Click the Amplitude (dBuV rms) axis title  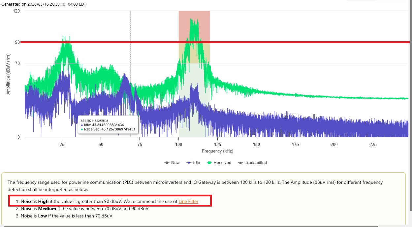pos(9,74)
